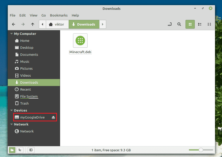Open Recent in the sidebar
222x157 pixels.
[x=34, y=89]
